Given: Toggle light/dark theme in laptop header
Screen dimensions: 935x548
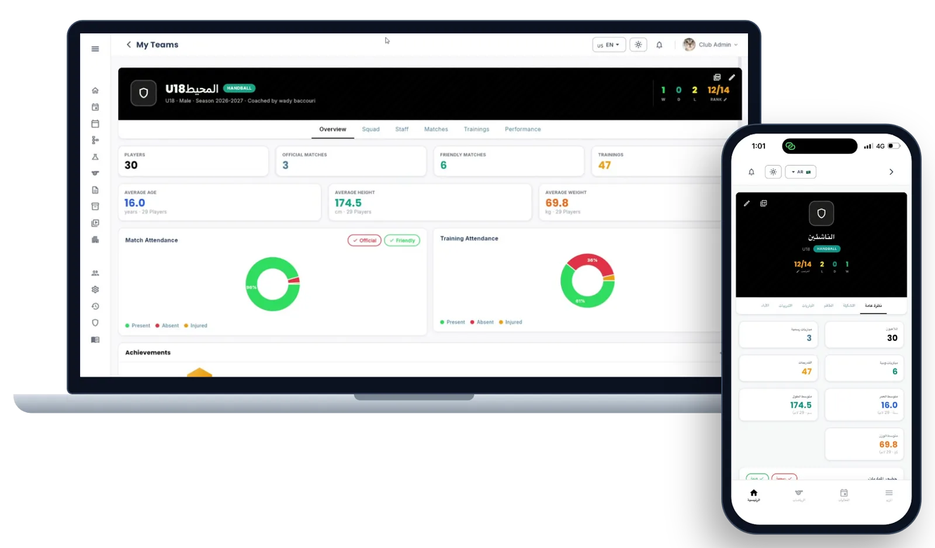Looking at the screenshot, I should [x=638, y=44].
